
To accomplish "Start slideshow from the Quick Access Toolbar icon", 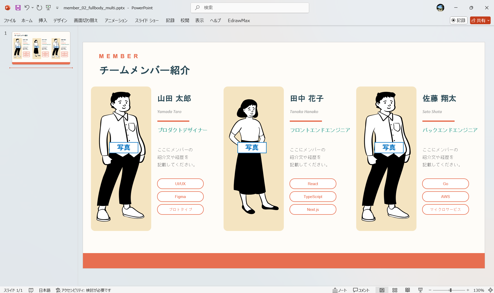I will (x=48, y=8).
